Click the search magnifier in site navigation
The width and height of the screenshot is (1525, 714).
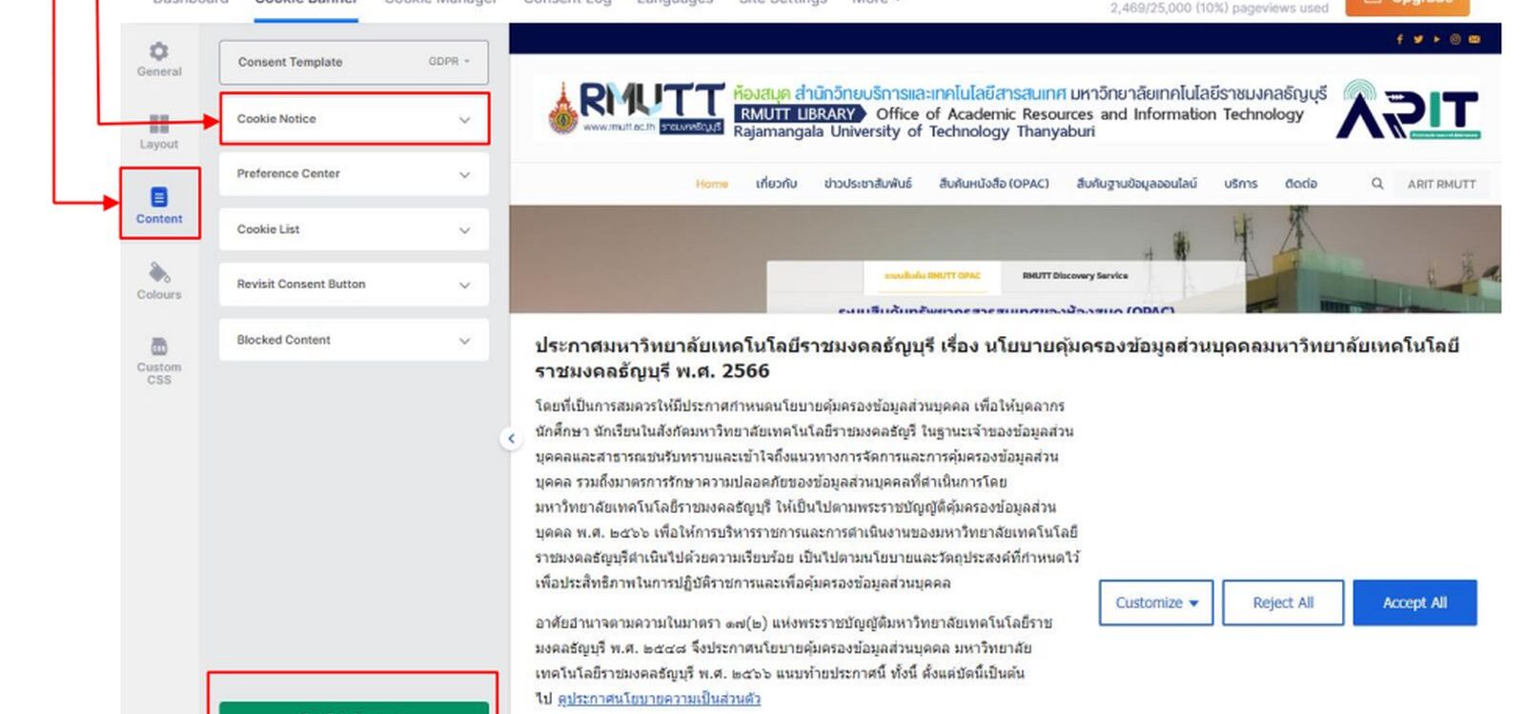pyautogui.click(x=1377, y=184)
